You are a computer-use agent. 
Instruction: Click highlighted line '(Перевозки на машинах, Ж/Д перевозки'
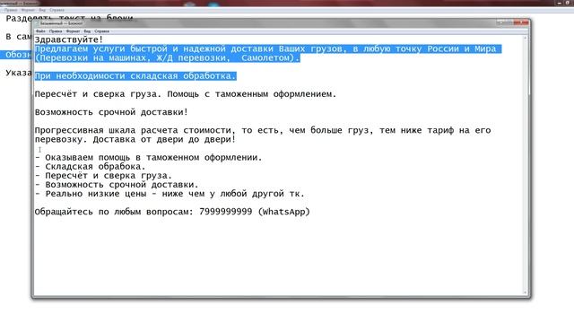pos(168,57)
